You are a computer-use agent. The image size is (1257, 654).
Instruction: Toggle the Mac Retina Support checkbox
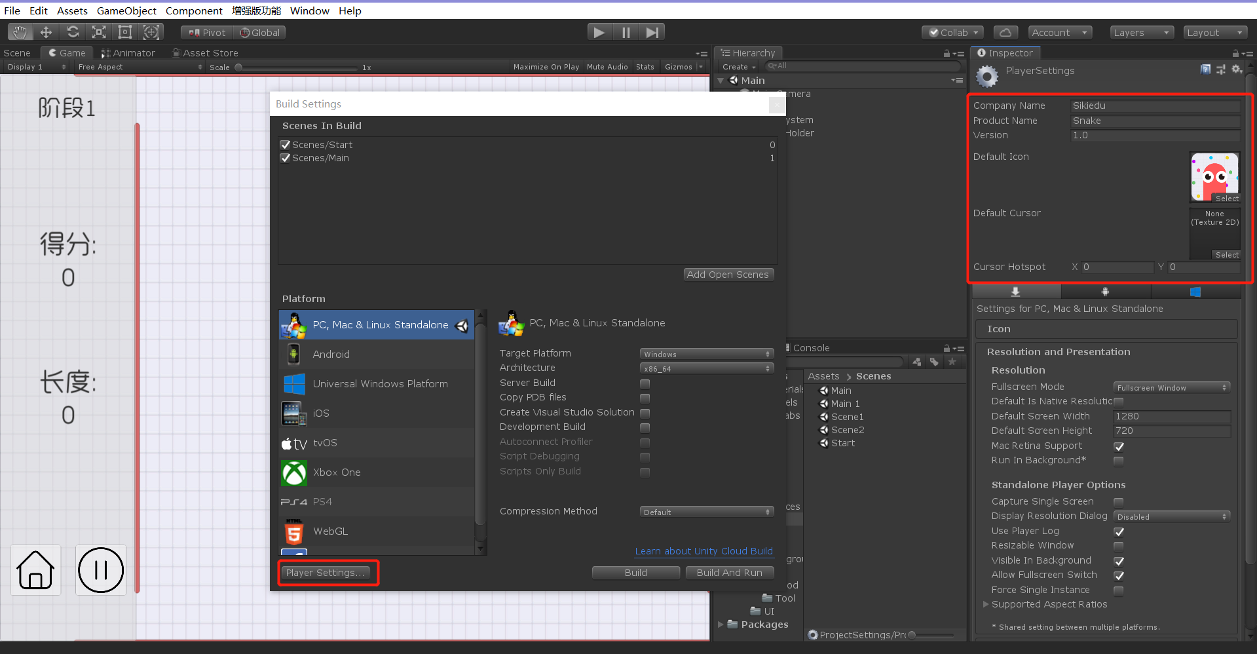pos(1119,447)
